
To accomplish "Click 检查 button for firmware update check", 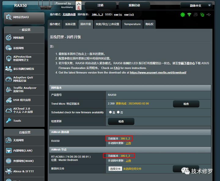I will (121, 121).
